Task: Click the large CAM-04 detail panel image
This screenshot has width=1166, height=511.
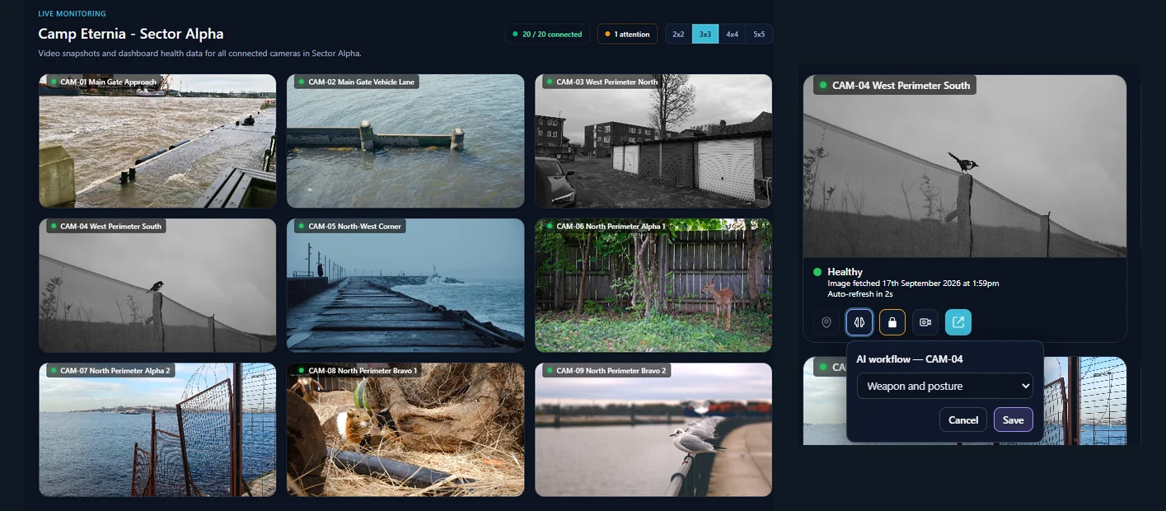Action: click(x=965, y=166)
